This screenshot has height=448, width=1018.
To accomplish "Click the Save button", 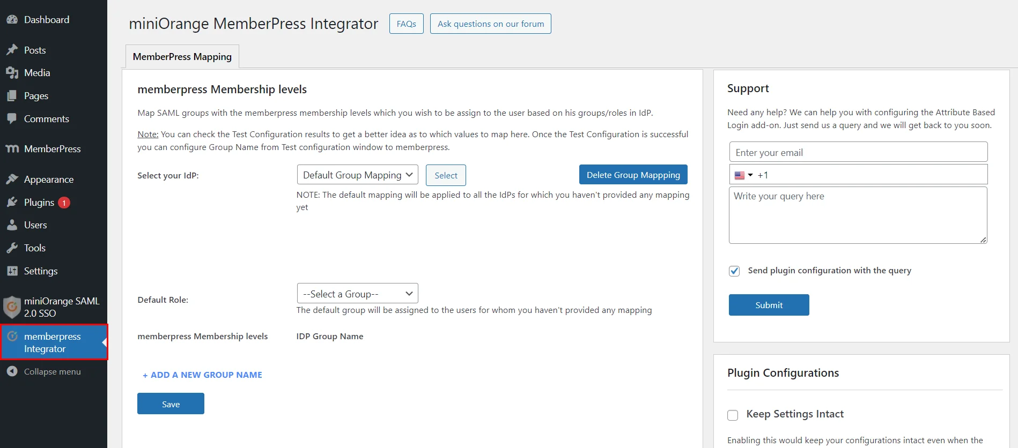I will point(171,404).
